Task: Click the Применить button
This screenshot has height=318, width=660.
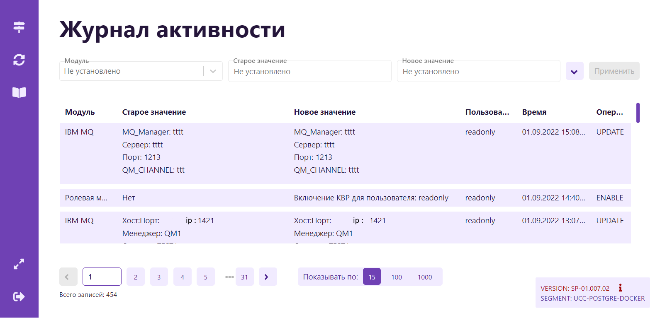Action: click(614, 71)
